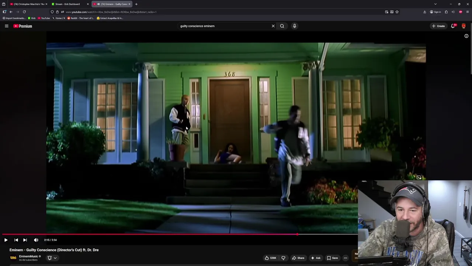Like the video with 538K likes

271,258
